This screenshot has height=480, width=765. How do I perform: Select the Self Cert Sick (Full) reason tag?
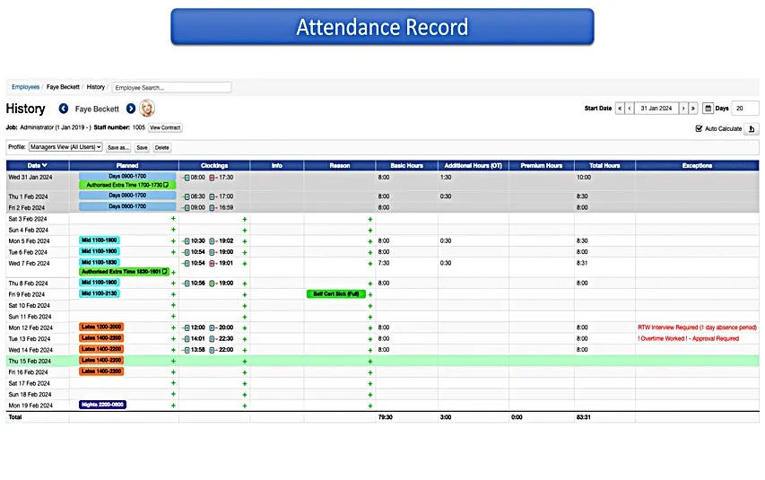pos(336,294)
